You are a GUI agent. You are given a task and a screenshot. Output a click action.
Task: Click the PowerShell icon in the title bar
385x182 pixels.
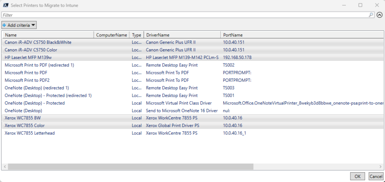(x=6, y=5)
